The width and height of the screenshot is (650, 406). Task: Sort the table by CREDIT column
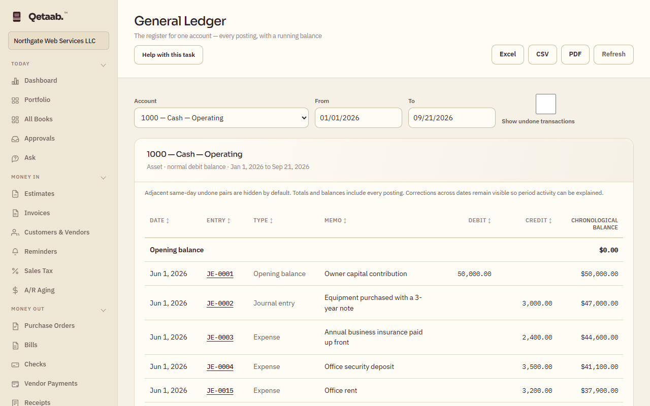coord(539,221)
